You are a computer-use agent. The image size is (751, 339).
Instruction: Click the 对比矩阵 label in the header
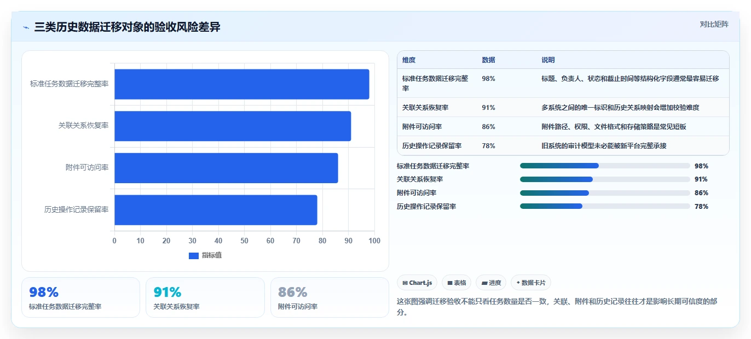tap(714, 24)
